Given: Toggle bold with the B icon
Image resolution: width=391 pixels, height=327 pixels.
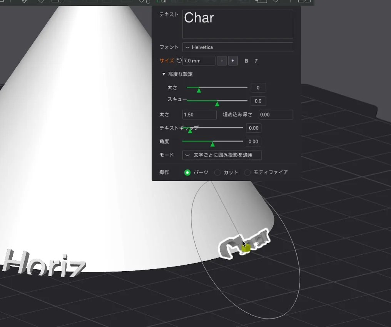Looking at the screenshot, I should [246, 61].
